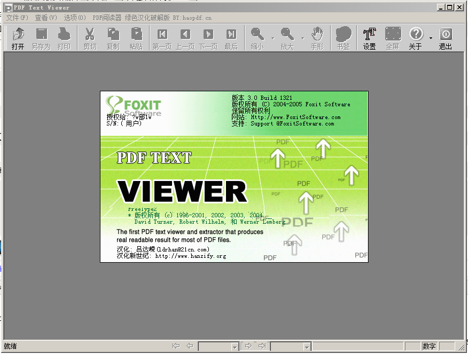Jump to last page via 最后 icon
The height and width of the screenshot is (354, 468).
(x=231, y=38)
